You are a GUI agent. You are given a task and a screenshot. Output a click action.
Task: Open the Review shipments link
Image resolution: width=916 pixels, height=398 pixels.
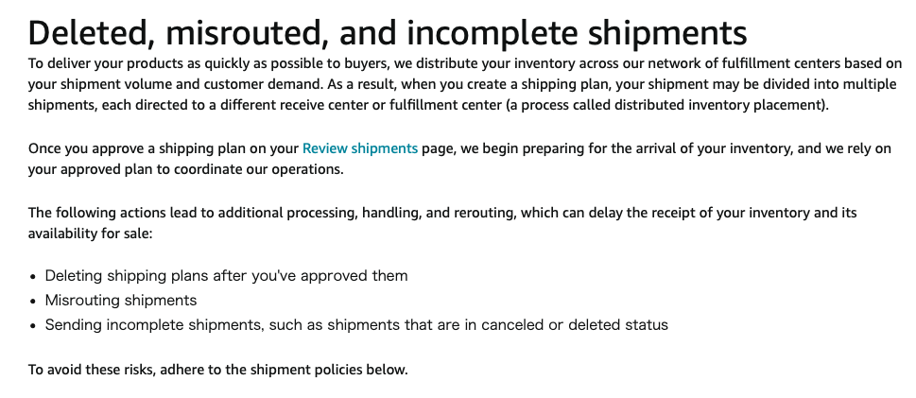[359, 148]
